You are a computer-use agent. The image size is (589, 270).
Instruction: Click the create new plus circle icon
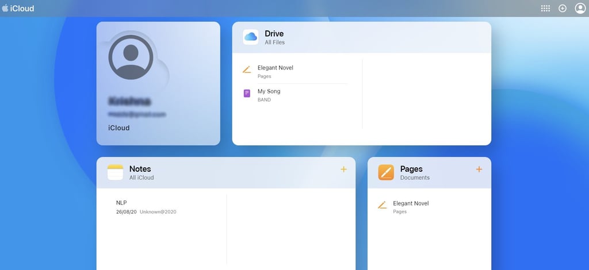click(x=563, y=8)
